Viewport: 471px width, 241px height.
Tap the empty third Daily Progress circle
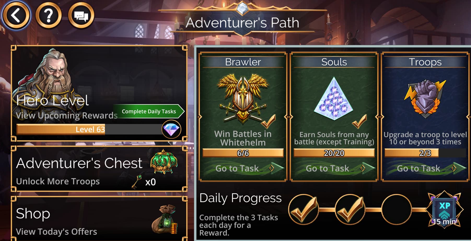[x=397, y=209]
